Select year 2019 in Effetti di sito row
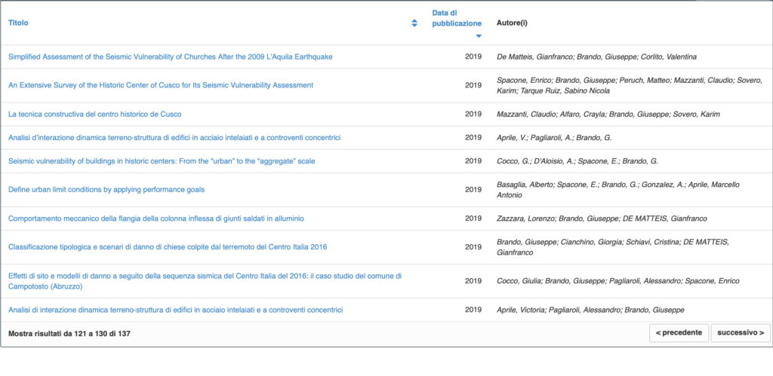The height and width of the screenshot is (376, 773). coord(473,281)
